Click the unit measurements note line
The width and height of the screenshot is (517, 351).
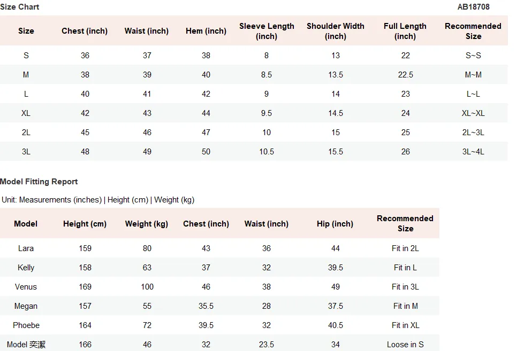(98, 200)
